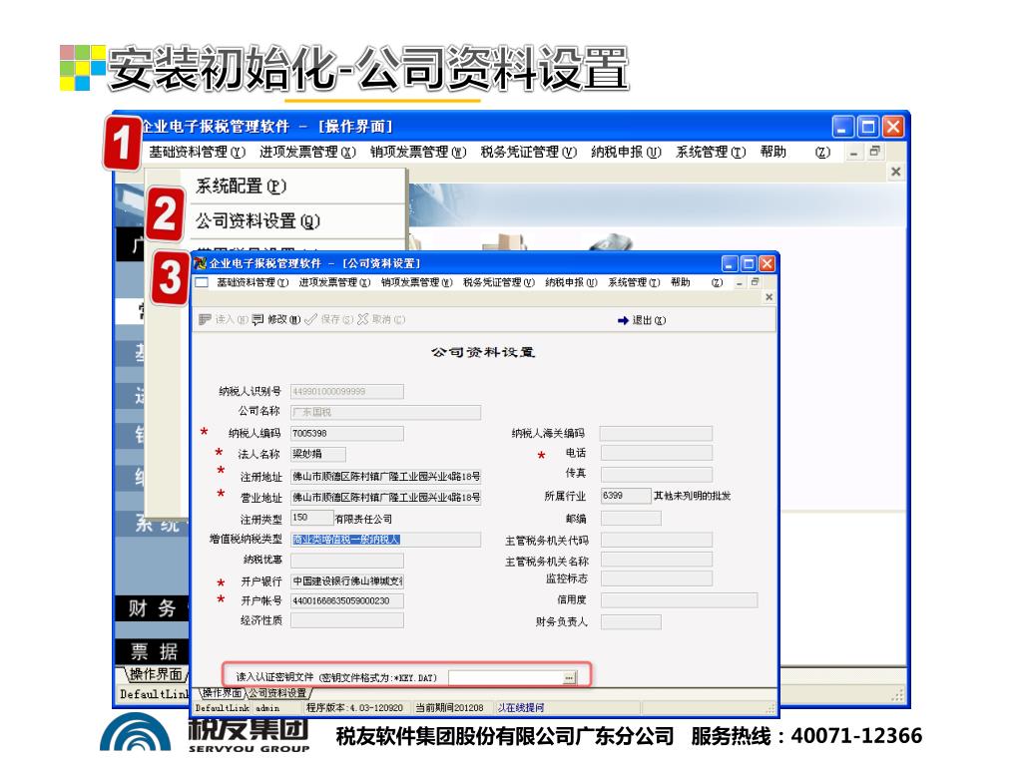The image size is (1022, 766).
Task: Click the browse (...) button for key file
Action: (569, 678)
